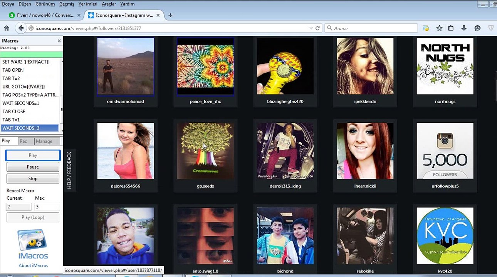
Task: Open delores654566 profile thumbnail
Action: (126, 151)
